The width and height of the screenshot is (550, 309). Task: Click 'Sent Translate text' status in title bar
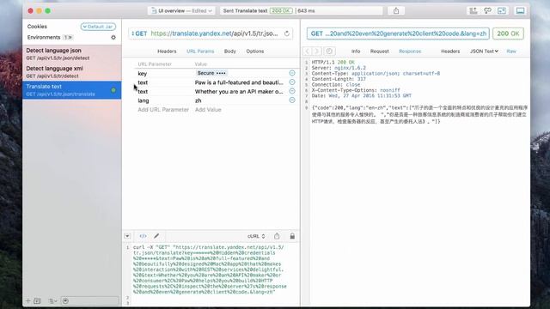(245, 11)
